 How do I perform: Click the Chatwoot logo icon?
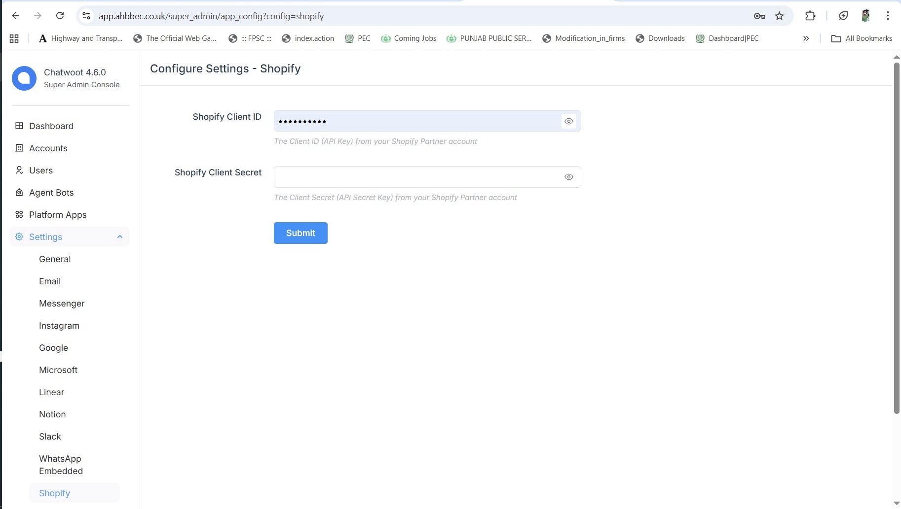(x=24, y=78)
